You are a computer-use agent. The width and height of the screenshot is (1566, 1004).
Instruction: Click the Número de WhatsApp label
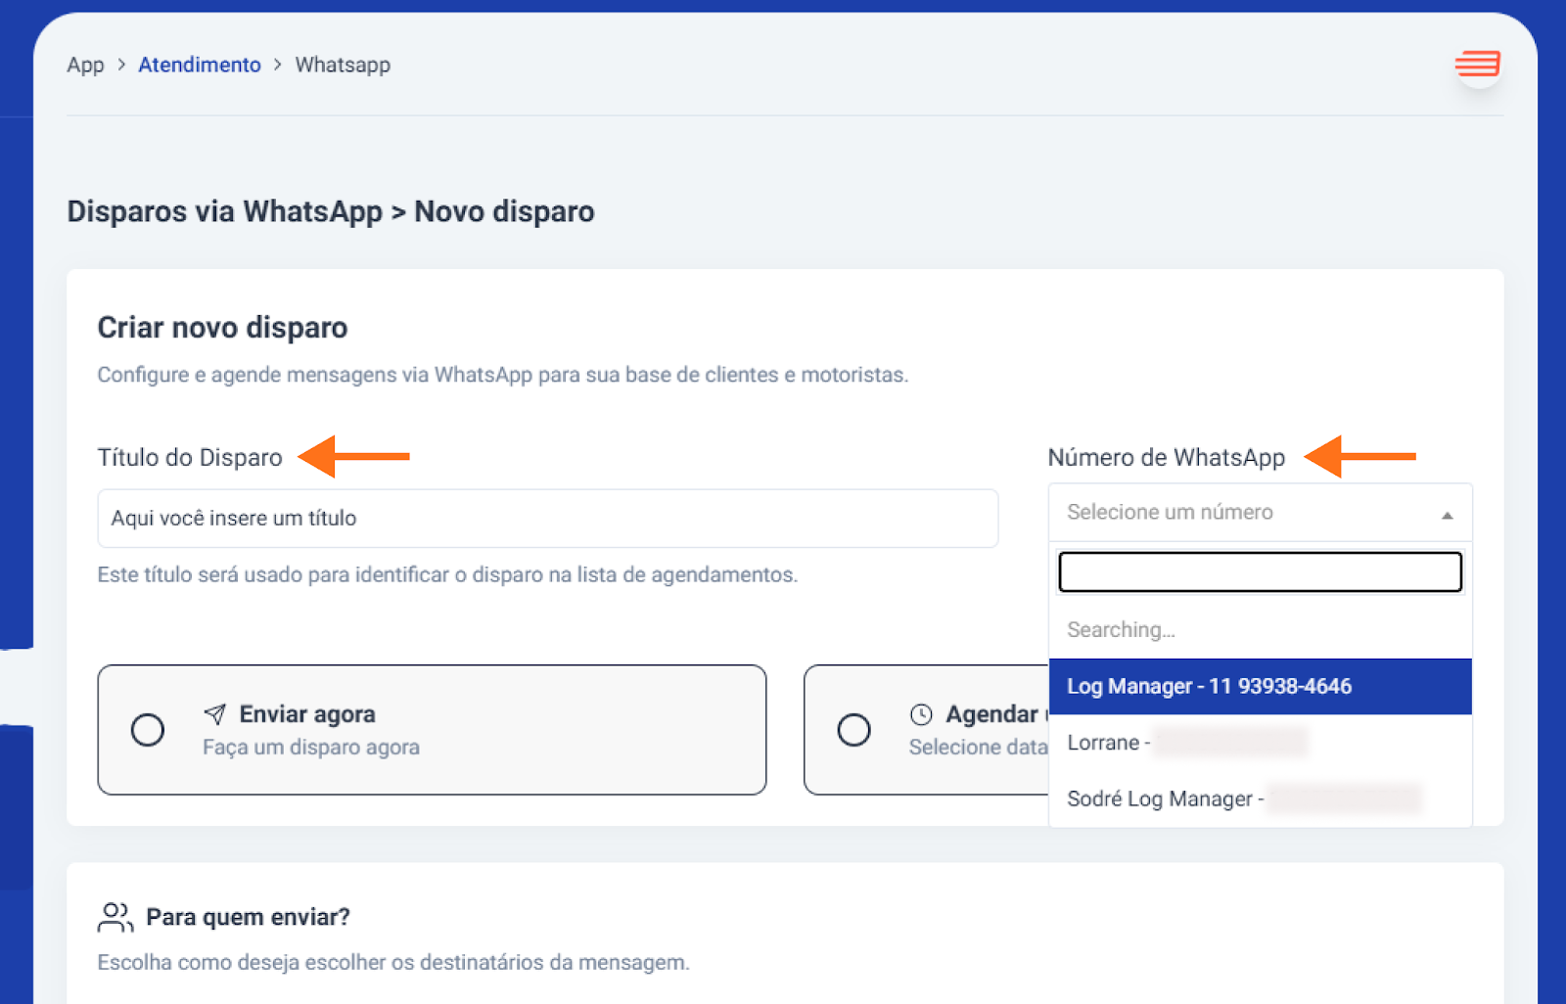(1166, 457)
